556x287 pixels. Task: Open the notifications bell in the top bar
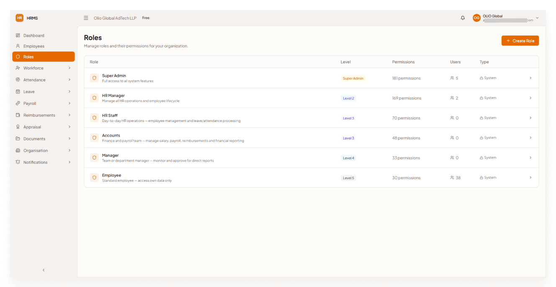click(x=463, y=18)
